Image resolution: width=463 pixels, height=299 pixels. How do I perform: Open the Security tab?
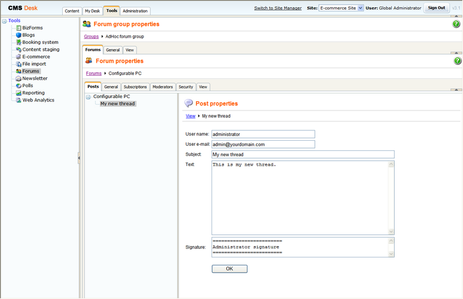point(186,87)
